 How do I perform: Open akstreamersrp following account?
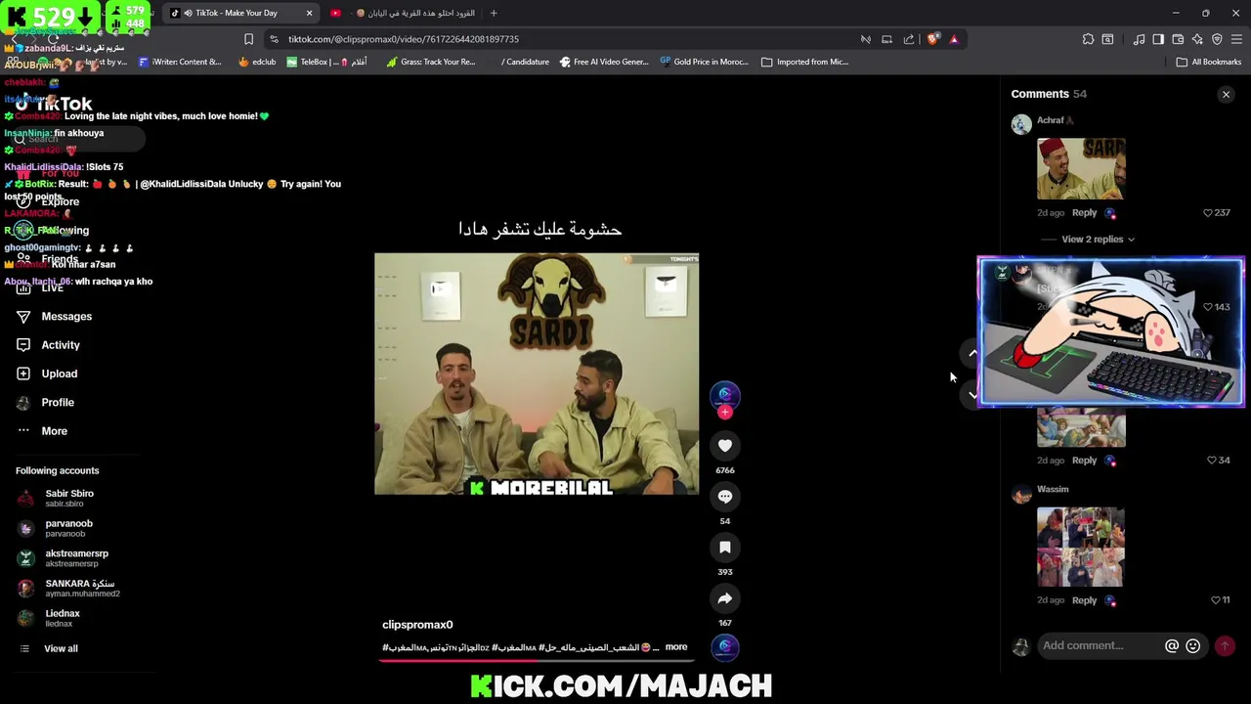click(64, 558)
